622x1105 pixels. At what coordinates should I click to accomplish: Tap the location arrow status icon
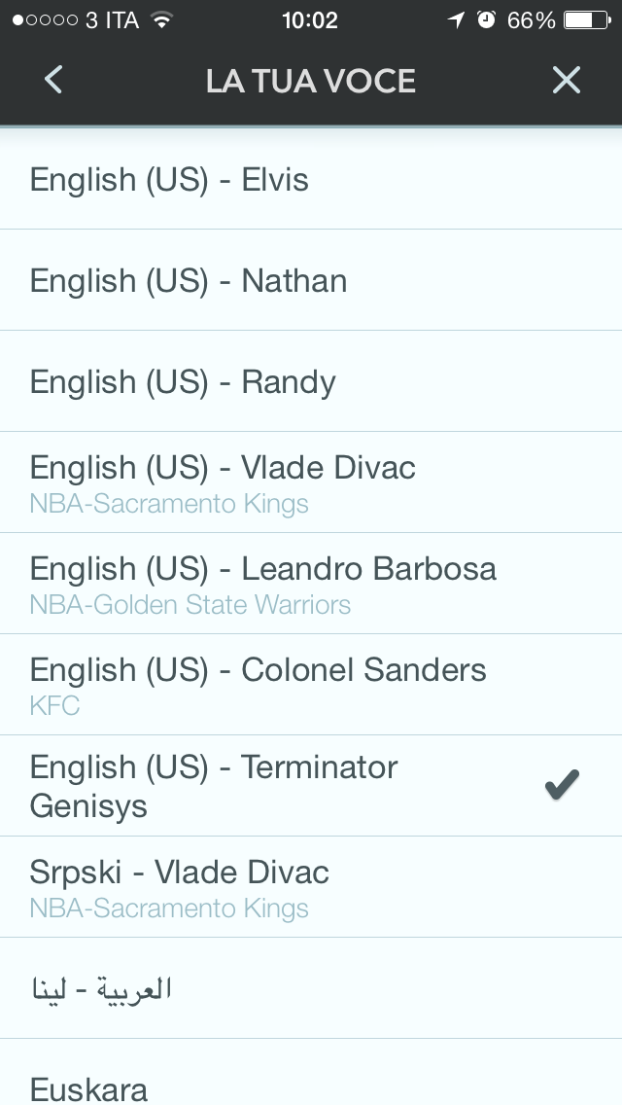455,20
